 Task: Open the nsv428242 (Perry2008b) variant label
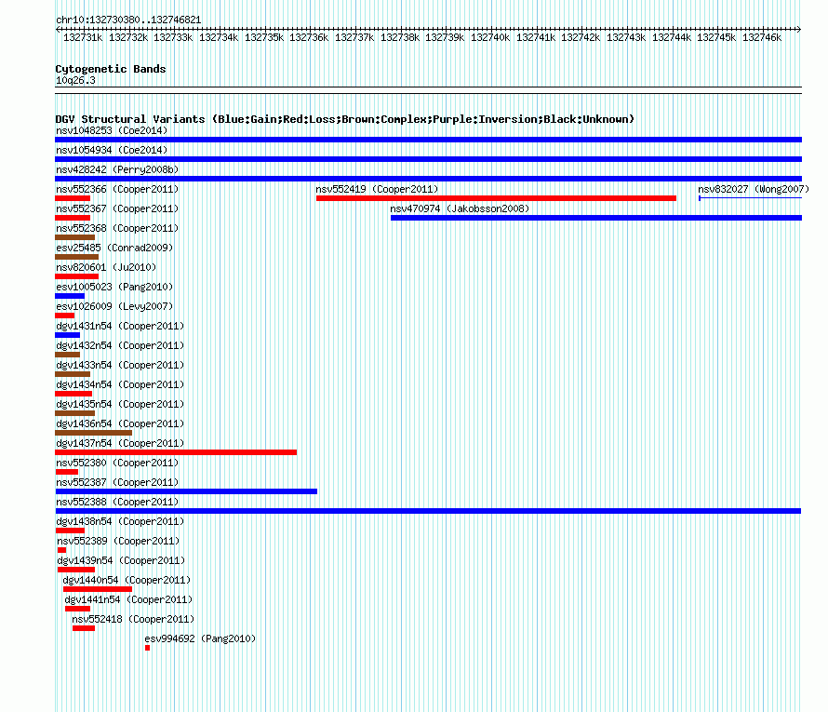point(117,169)
